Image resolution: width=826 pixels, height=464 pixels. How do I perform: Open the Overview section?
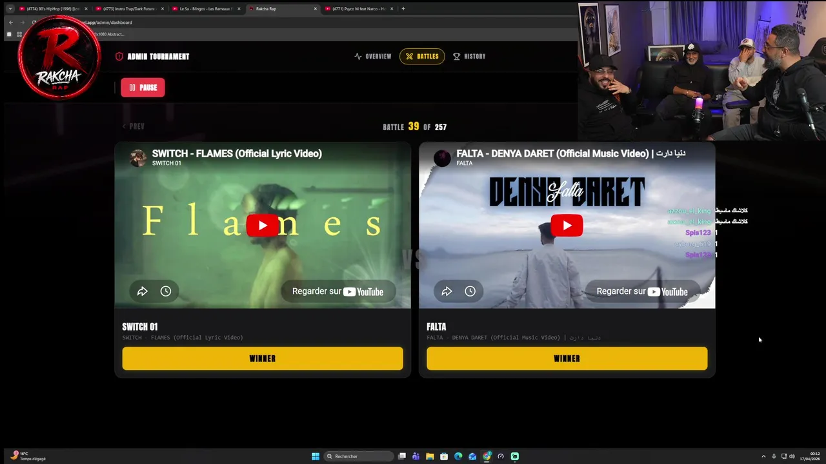click(373, 57)
